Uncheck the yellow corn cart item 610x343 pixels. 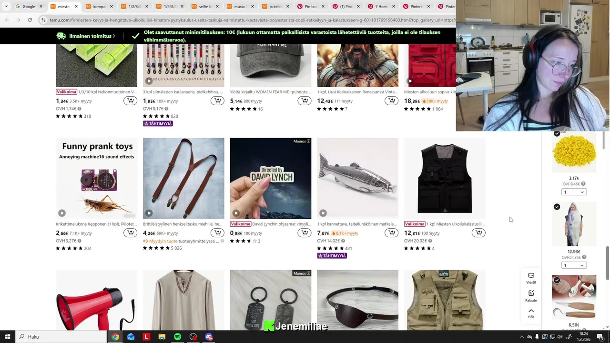click(557, 133)
